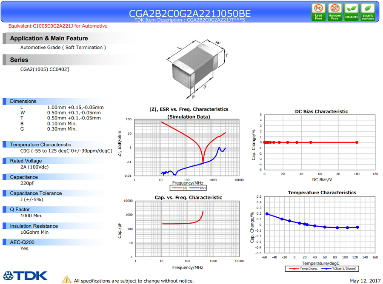Click the specifications subject to change notice
The image size is (383, 284).
tap(134, 281)
